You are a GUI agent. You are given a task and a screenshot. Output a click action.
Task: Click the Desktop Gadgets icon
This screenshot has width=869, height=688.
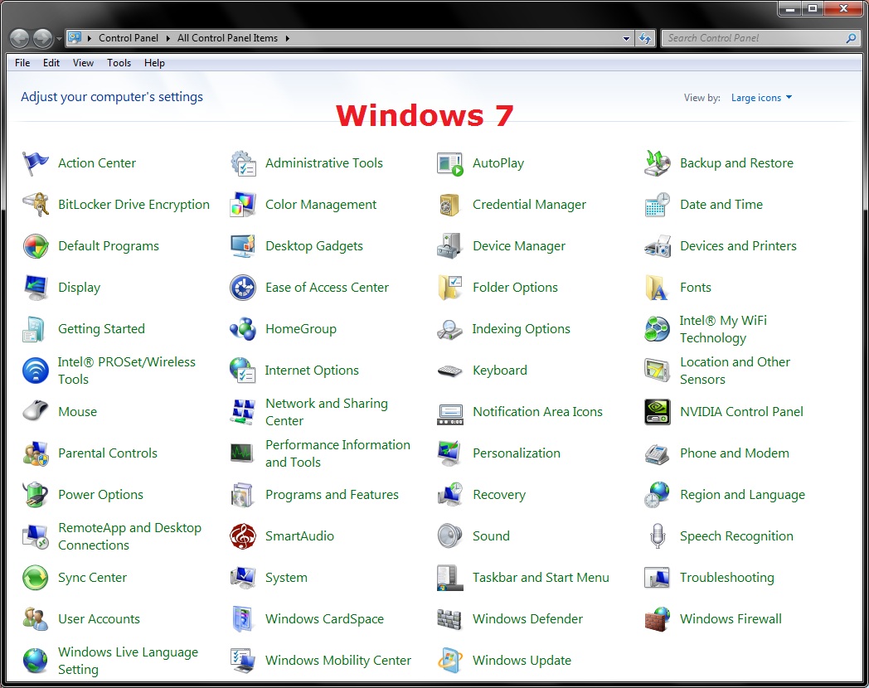coord(243,246)
